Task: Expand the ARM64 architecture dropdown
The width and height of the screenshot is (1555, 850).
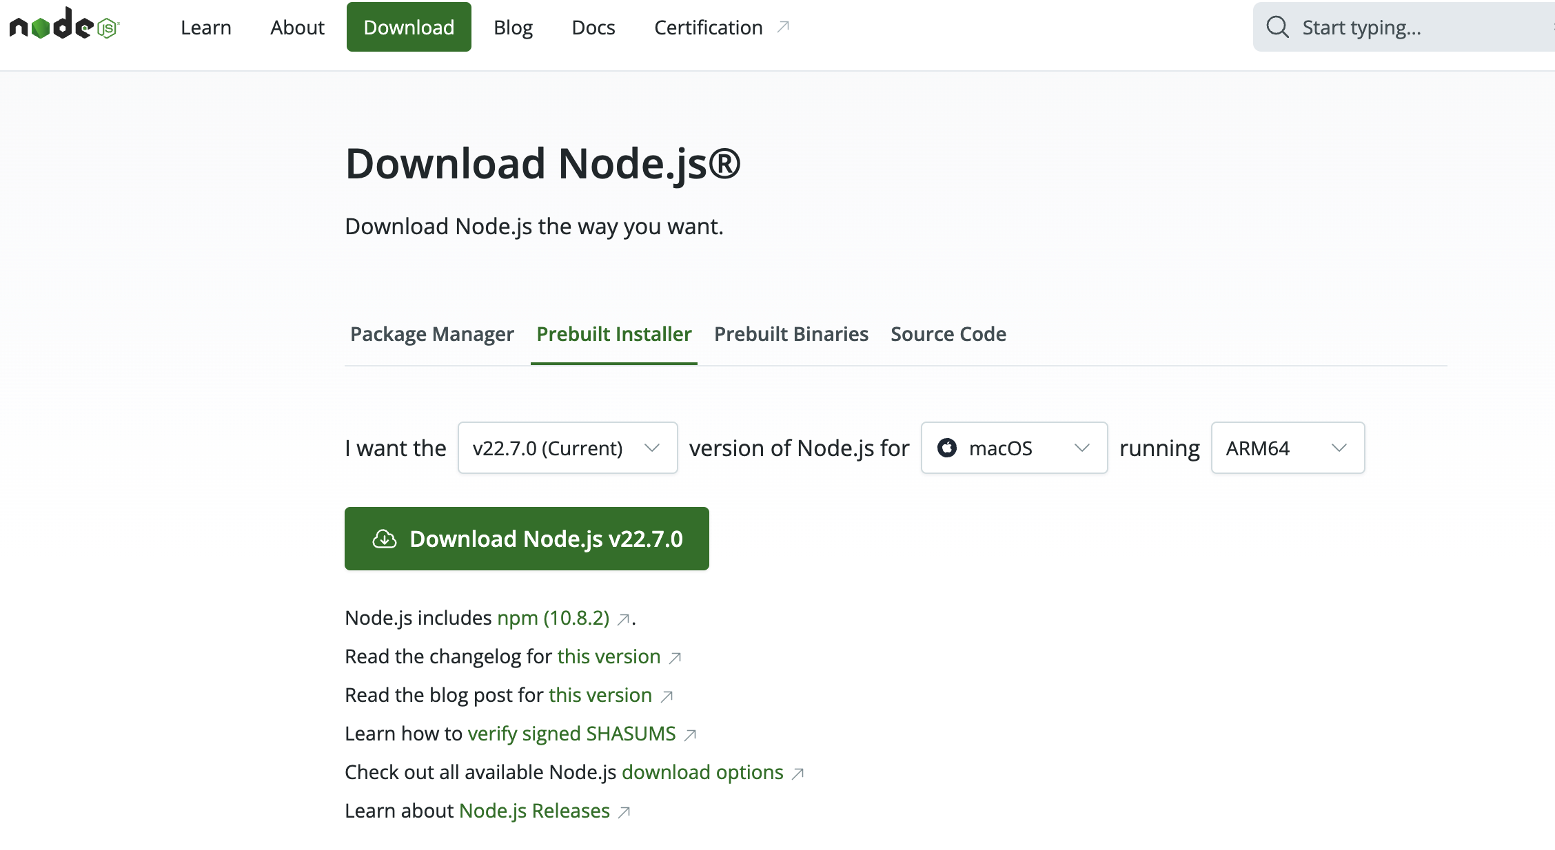Action: pyautogui.click(x=1287, y=447)
